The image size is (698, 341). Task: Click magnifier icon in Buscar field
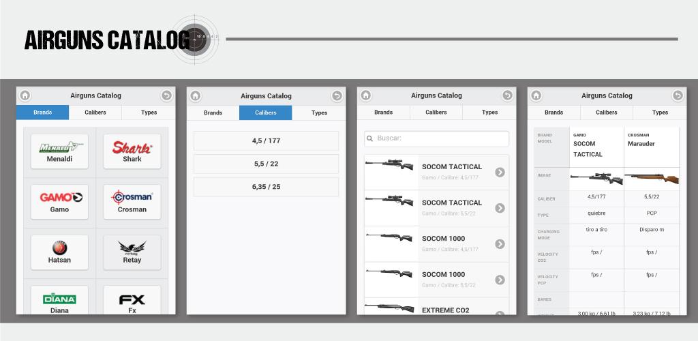coord(369,138)
